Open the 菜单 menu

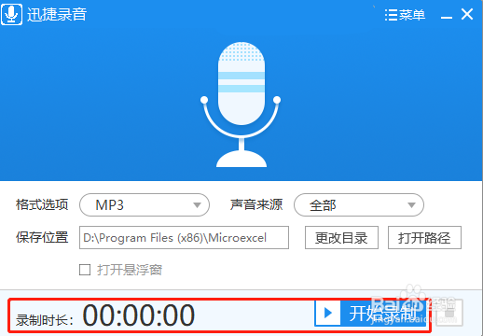point(405,15)
